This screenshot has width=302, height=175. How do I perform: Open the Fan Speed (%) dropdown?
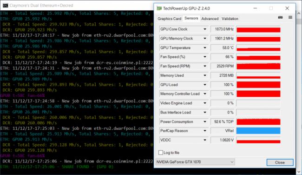(x=205, y=57)
